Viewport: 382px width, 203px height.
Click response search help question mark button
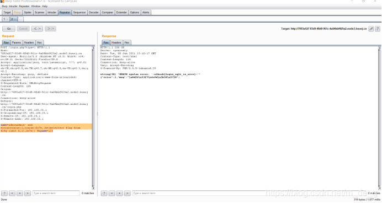(104, 193)
